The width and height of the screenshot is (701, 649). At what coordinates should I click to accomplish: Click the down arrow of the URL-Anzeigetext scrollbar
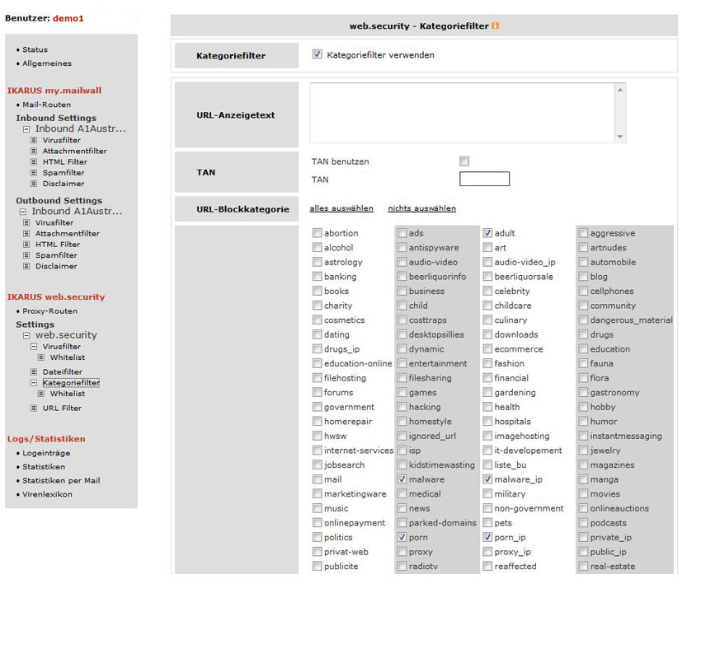(x=620, y=138)
